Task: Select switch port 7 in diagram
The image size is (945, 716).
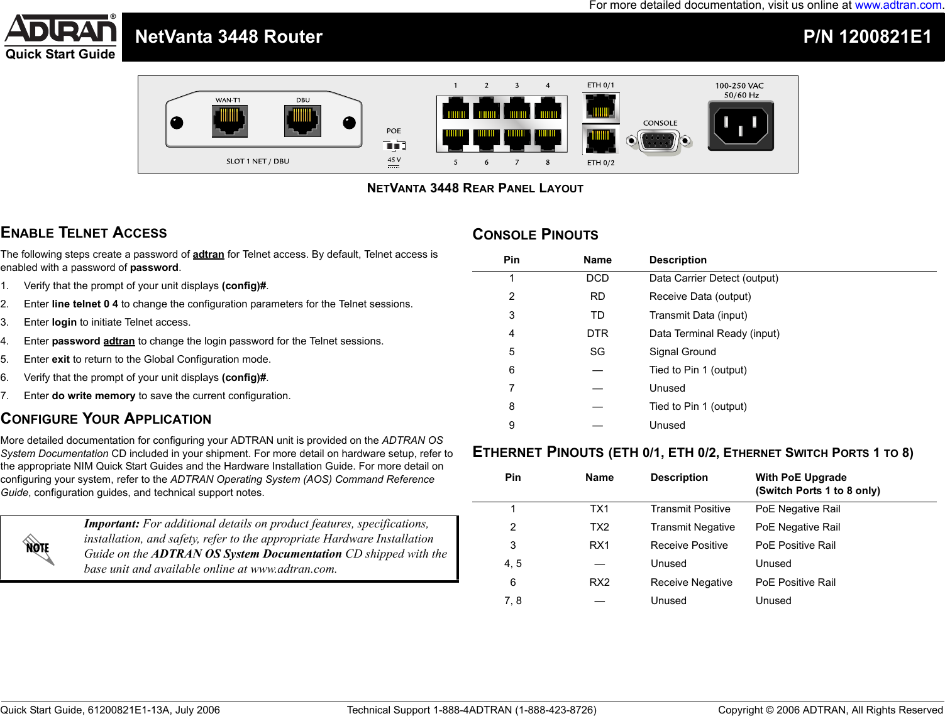Action: coord(517,139)
